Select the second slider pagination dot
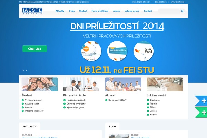The image size is (207, 138). tap(26, 70)
